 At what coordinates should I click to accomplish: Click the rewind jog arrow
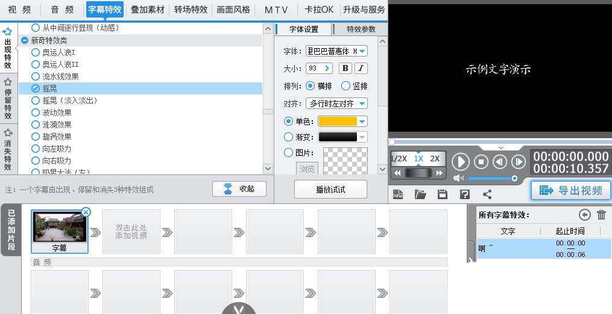398,173
